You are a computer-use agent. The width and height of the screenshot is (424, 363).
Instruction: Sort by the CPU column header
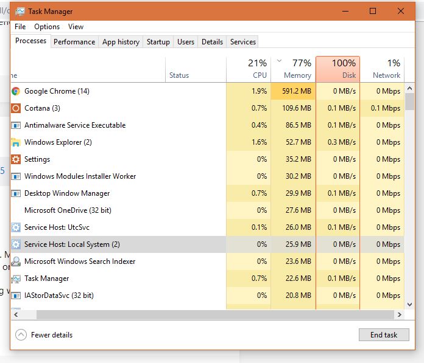click(249, 69)
